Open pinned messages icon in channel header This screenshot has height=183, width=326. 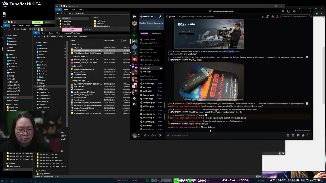[272, 17]
